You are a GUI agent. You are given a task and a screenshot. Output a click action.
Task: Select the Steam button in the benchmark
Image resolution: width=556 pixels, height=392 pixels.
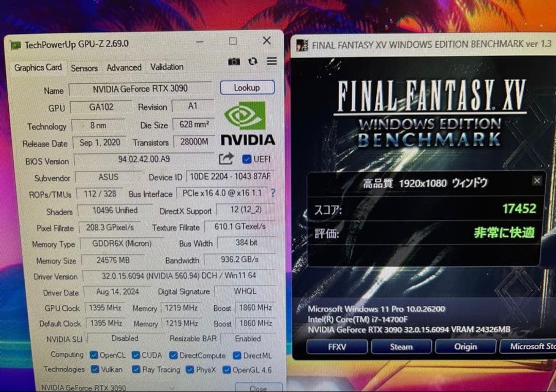pos(401,346)
